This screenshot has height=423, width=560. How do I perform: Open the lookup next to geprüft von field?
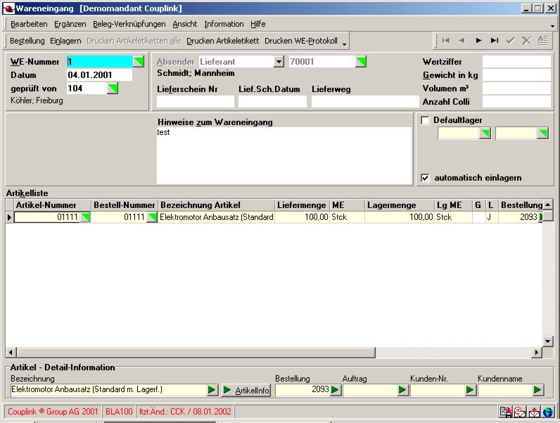pyautogui.click(x=113, y=89)
